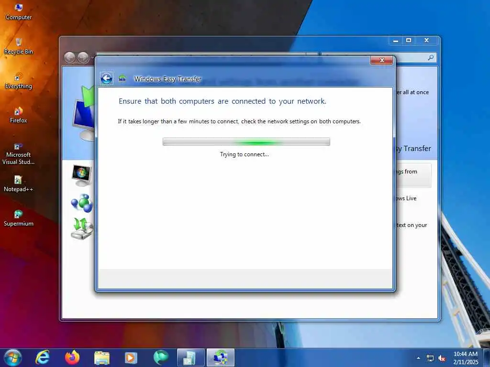The height and width of the screenshot is (367, 490).
Task: Select the 'text on your' item in background window
Action: coord(412,225)
